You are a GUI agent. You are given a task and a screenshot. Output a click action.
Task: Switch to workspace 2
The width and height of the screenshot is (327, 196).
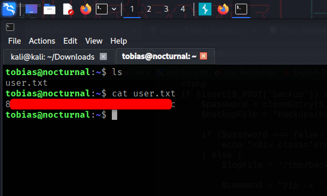[x=149, y=9]
